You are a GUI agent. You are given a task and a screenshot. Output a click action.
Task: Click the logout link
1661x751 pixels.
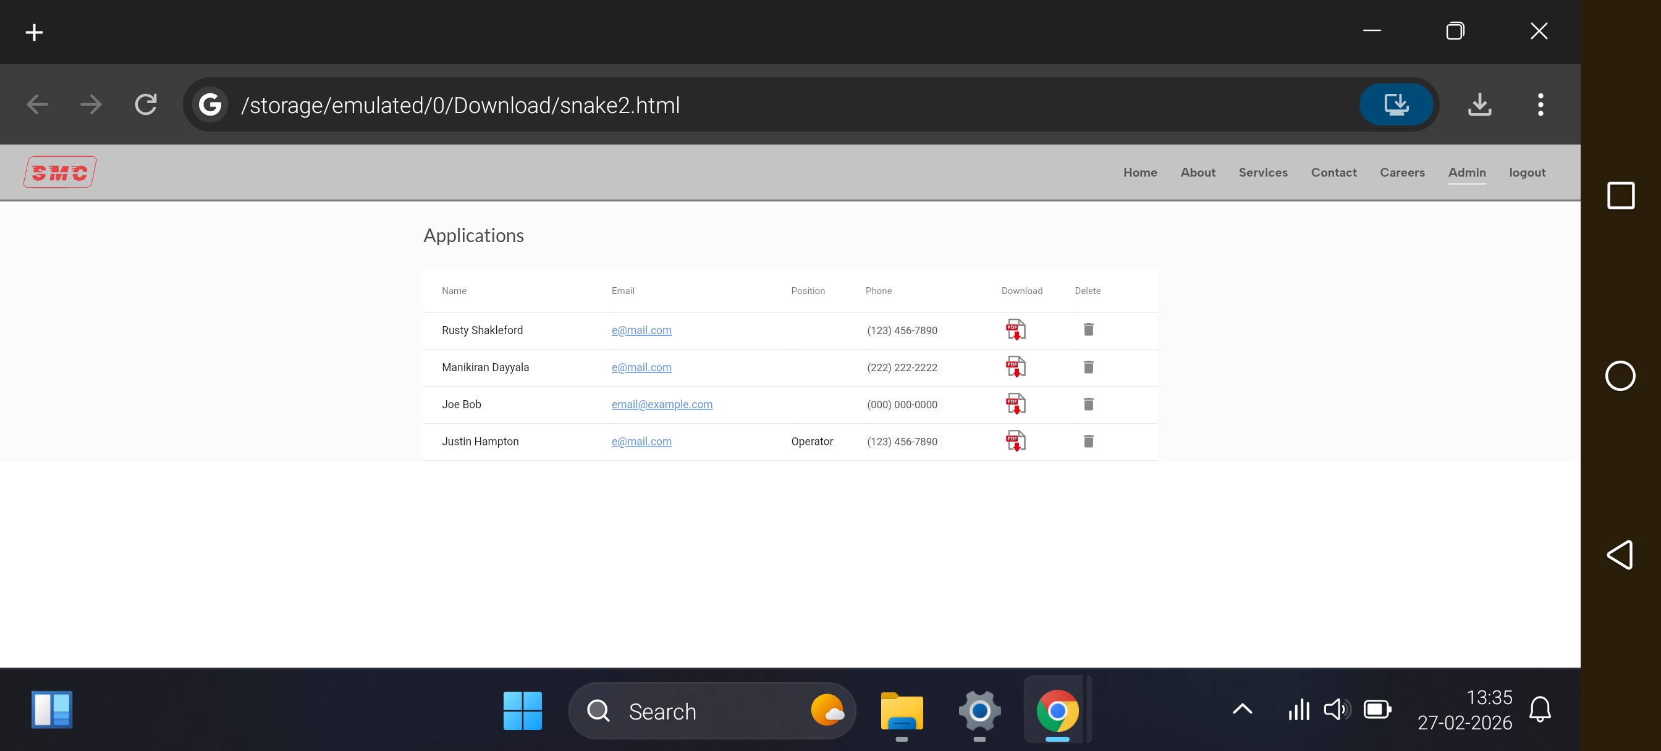[x=1526, y=172]
